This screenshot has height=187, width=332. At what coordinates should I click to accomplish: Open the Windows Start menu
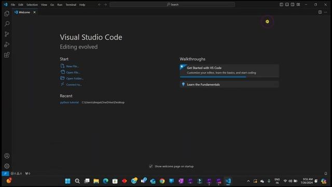[x=68, y=181]
